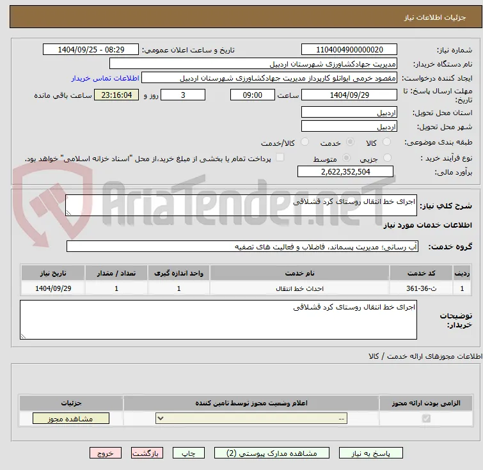Select the کالا/خدمت radio button
The image size is (483, 470).
[305, 142]
